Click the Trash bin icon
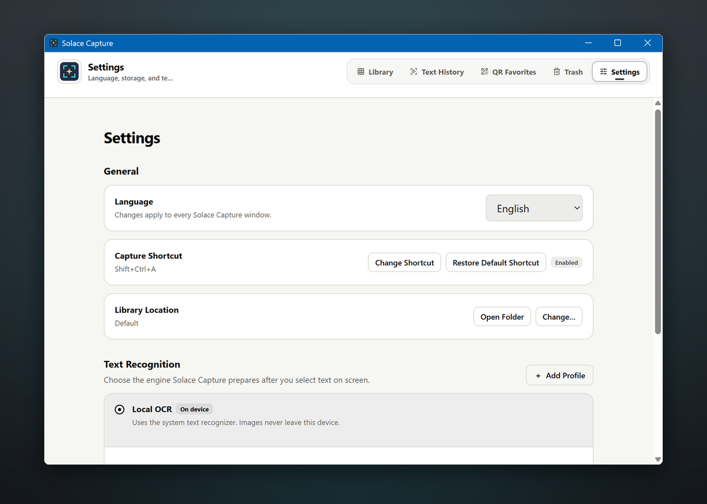707x504 pixels. click(557, 72)
